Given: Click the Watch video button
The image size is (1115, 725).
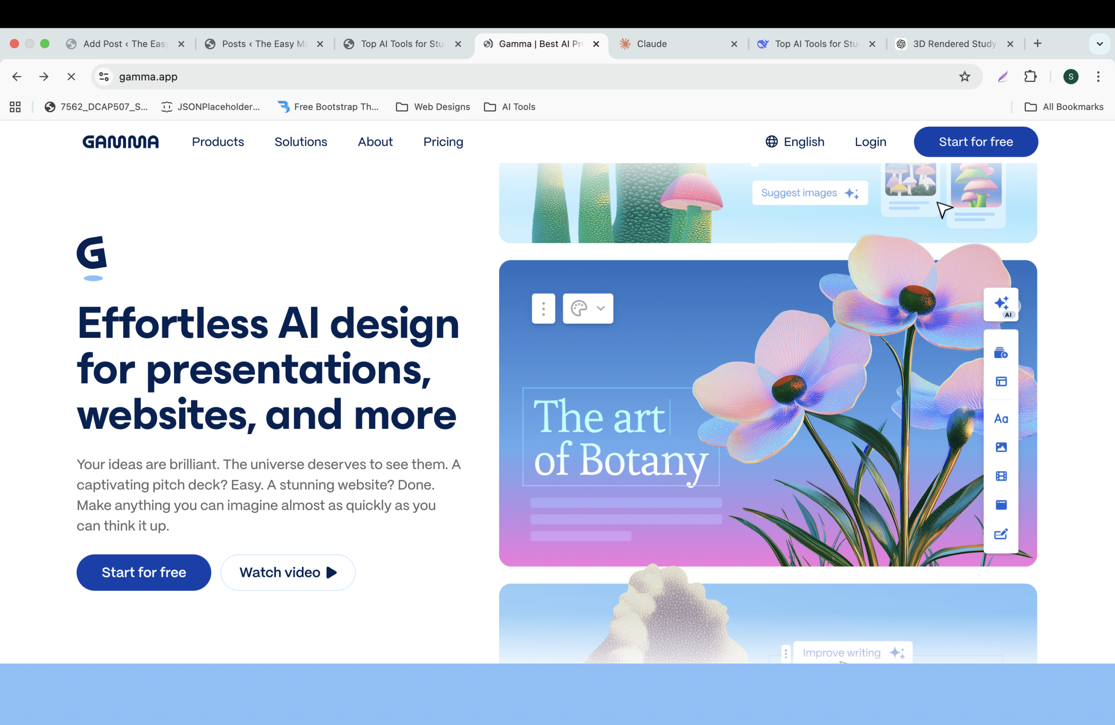Looking at the screenshot, I should (287, 572).
